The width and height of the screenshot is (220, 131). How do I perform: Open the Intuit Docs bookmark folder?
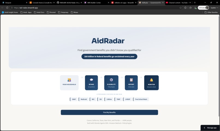point(39,12)
